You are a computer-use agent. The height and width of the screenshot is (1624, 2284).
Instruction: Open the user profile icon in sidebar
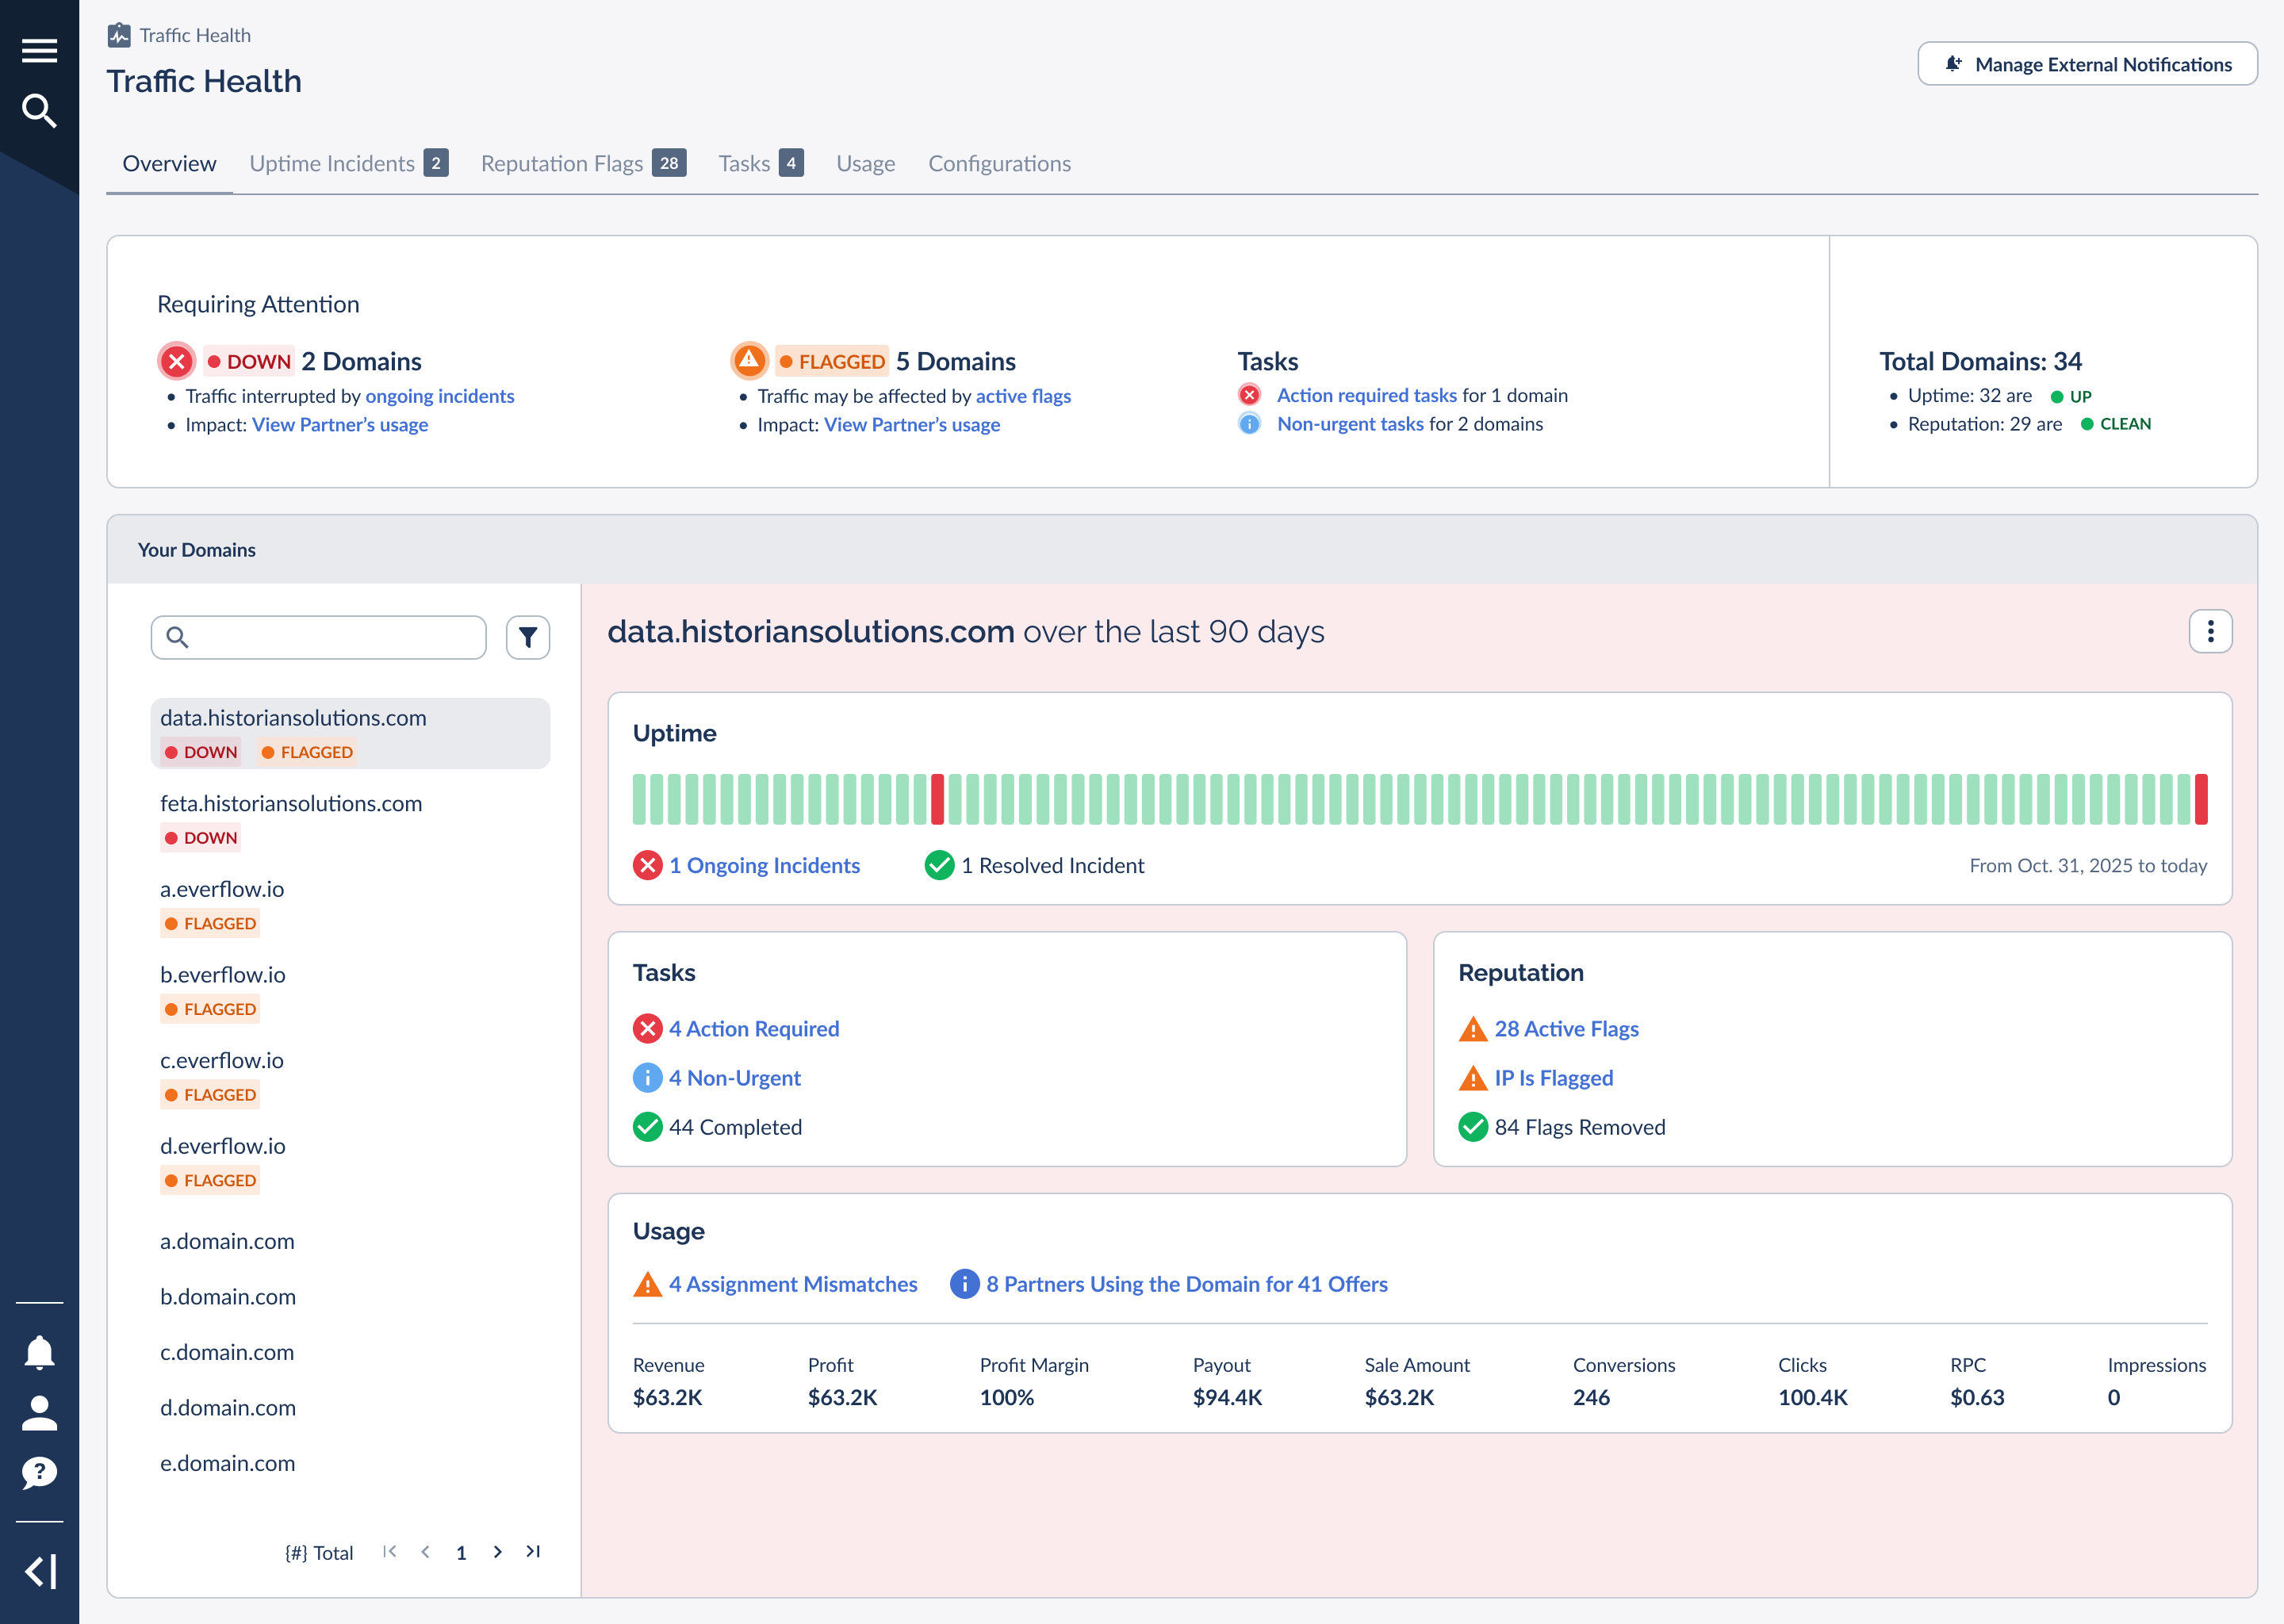point(39,1413)
